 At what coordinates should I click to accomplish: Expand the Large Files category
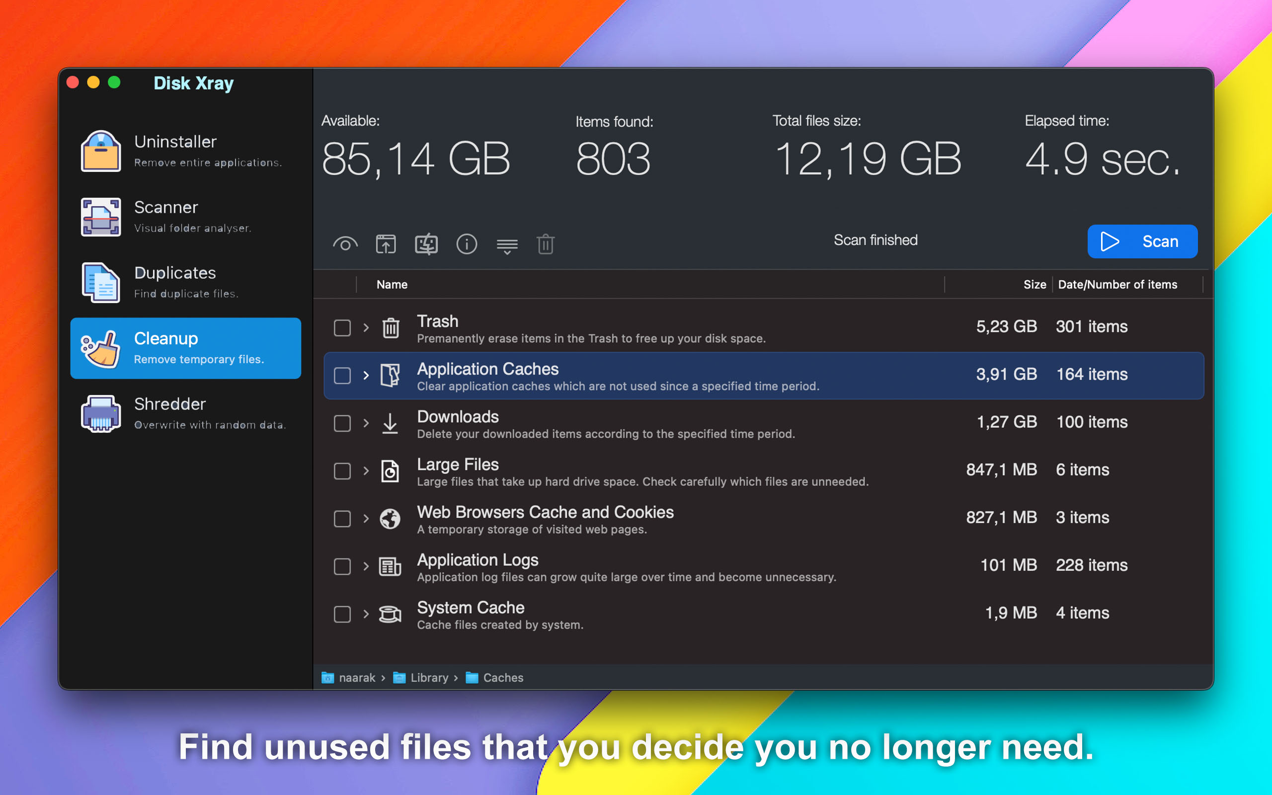coord(366,471)
